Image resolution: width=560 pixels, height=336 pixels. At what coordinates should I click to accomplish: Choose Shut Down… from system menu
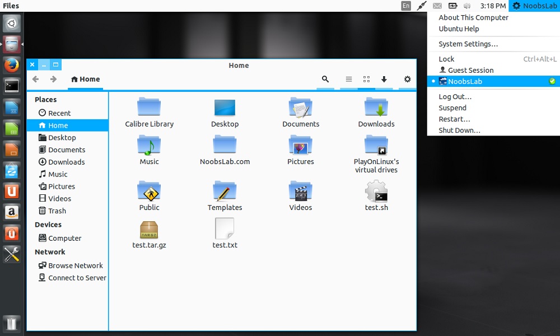tap(493, 130)
